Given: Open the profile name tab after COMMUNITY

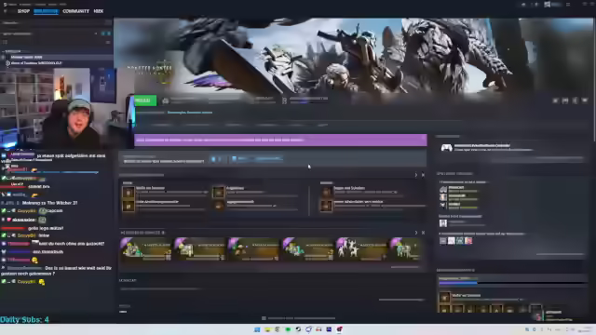Looking at the screenshot, I should tap(99, 11).
